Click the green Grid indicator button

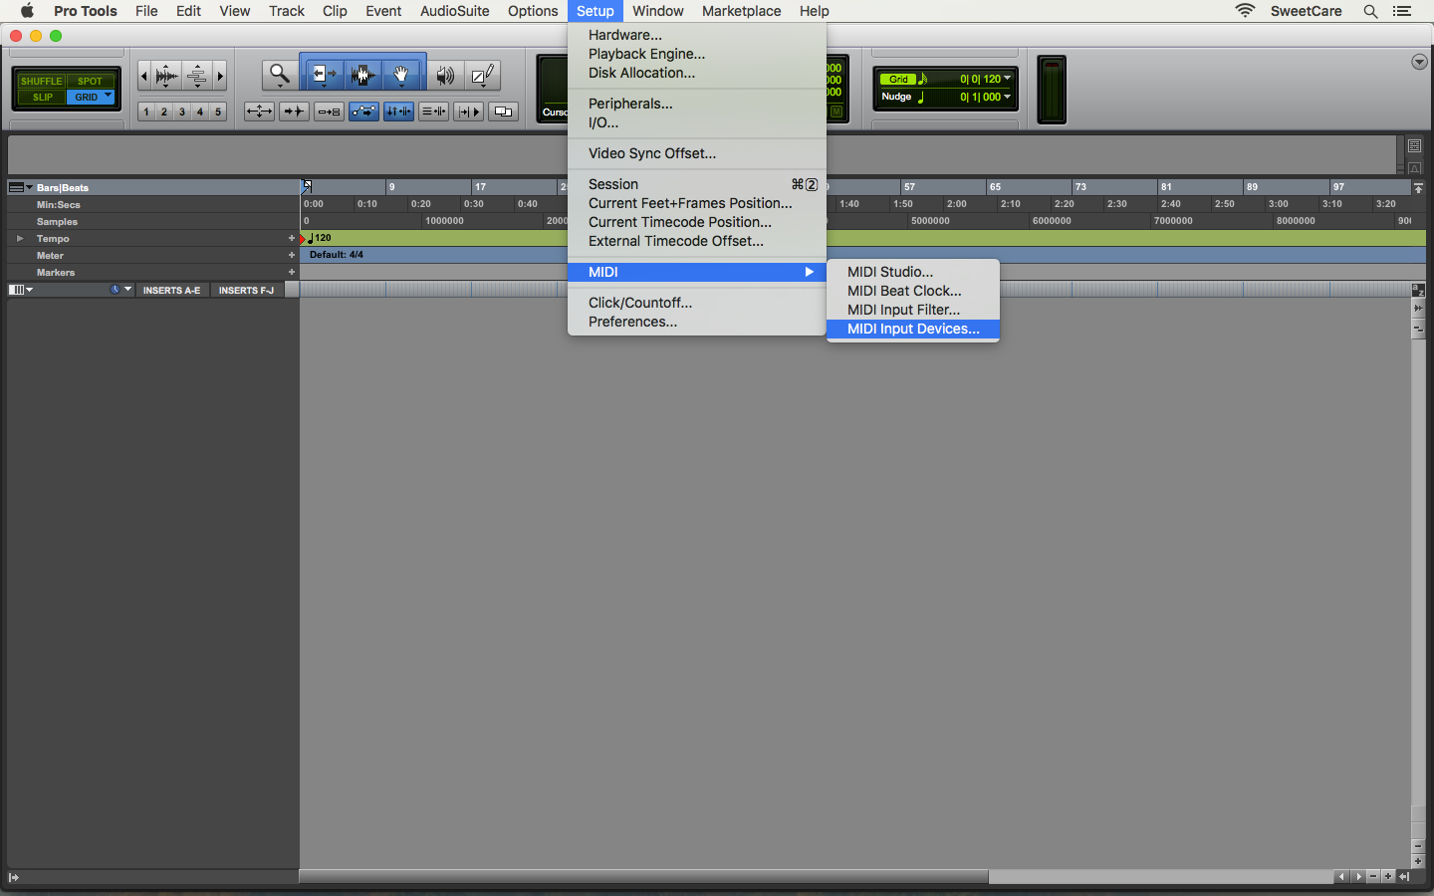(x=898, y=79)
